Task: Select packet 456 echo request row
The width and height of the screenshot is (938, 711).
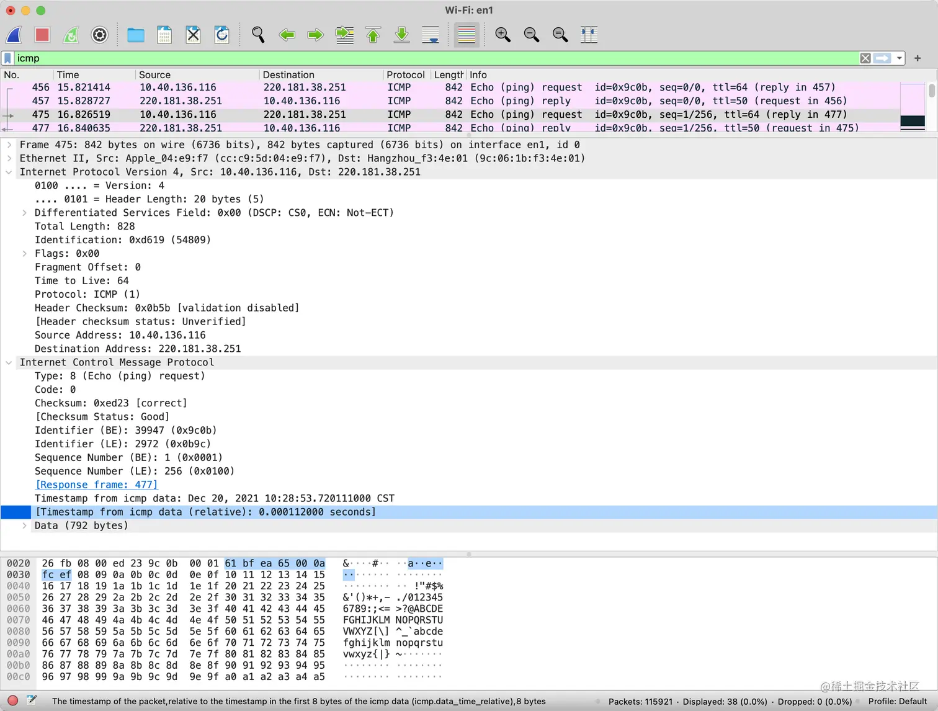Action: click(x=450, y=87)
